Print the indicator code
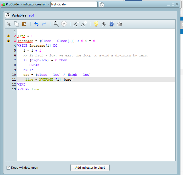 119,24
